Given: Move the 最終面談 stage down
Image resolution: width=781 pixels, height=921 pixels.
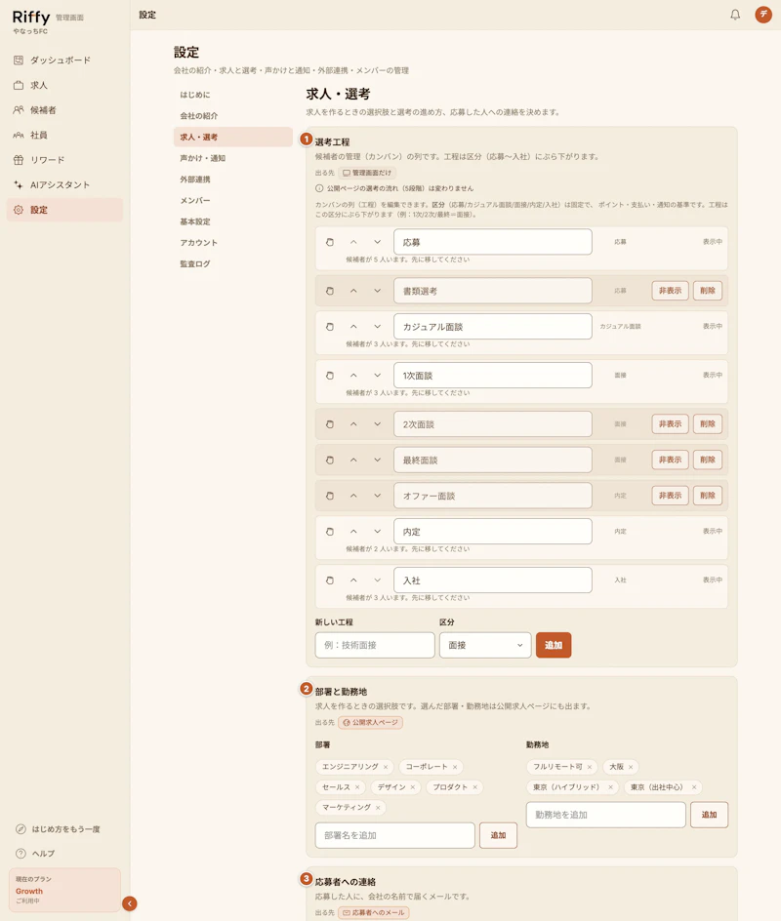Looking at the screenshot, I should click(x=377, y=460).
